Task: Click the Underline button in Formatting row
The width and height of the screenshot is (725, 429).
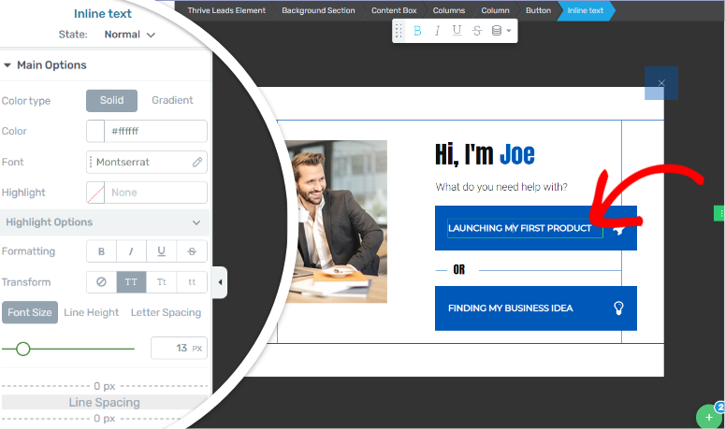Action: tap(161, 251)
